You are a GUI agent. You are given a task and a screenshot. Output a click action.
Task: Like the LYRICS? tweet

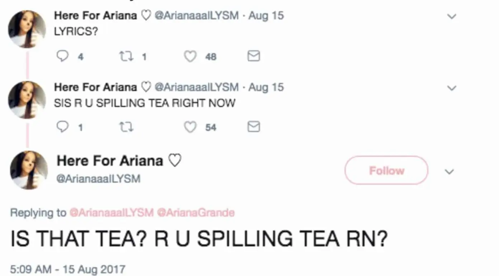coord(190,56)
